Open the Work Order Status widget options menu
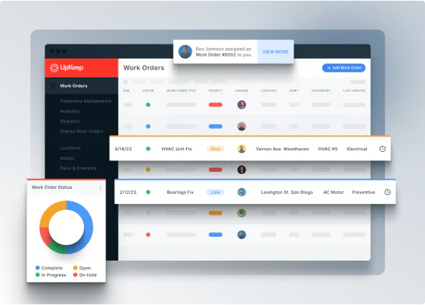This screenshot has width=425, height=305. pyautogui.click(x=101, y=188)
